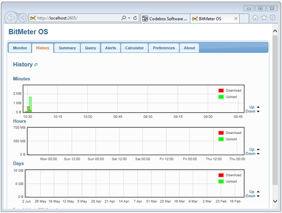Go back with the browser back arrow

[x=11, y=17]
